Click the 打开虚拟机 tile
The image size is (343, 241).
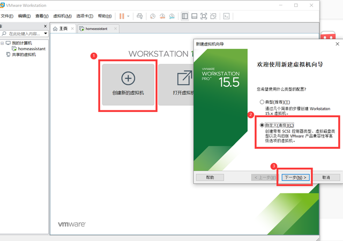coord(176,85)
